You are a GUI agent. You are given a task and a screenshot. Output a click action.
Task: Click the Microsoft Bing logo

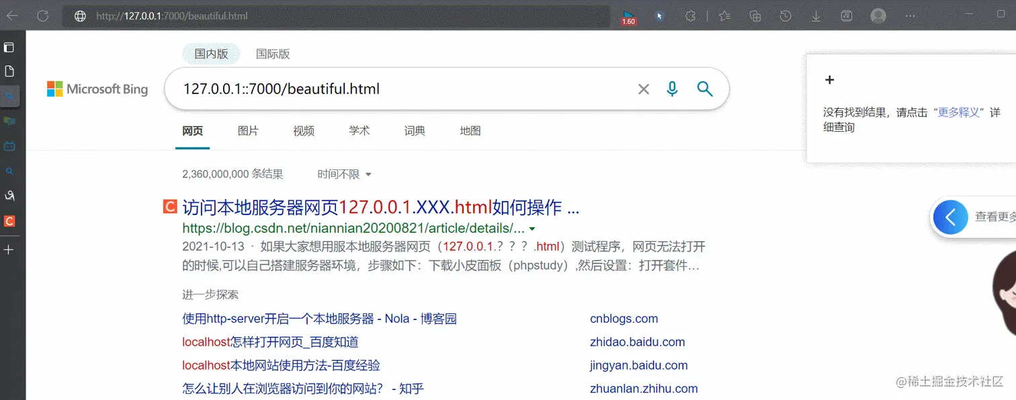(97, 88)
